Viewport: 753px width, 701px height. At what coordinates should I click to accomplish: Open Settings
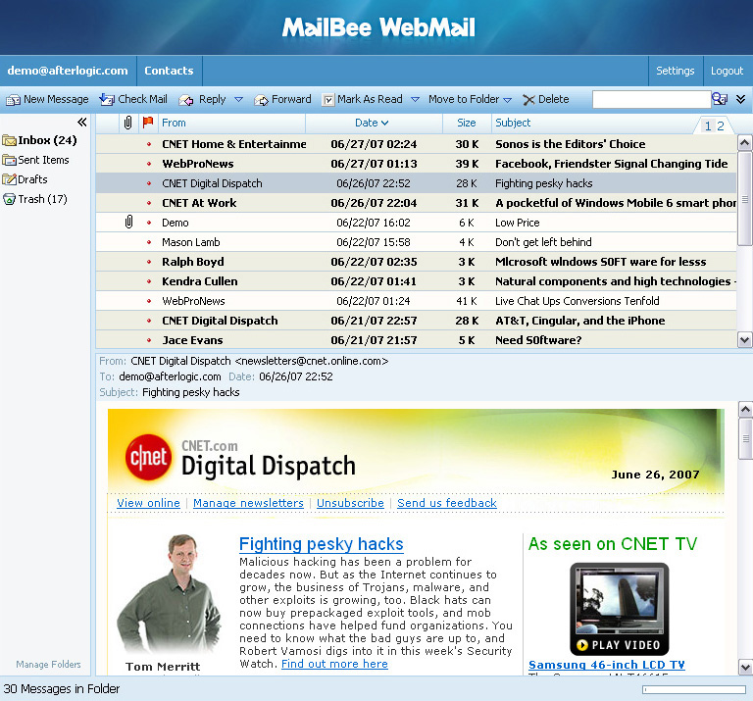676,71
